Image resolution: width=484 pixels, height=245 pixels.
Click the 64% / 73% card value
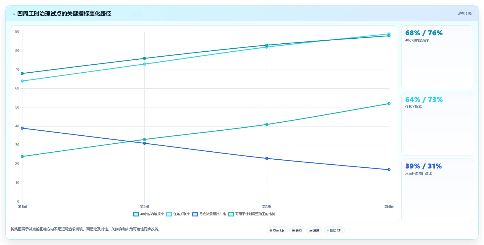coord(424,100)
